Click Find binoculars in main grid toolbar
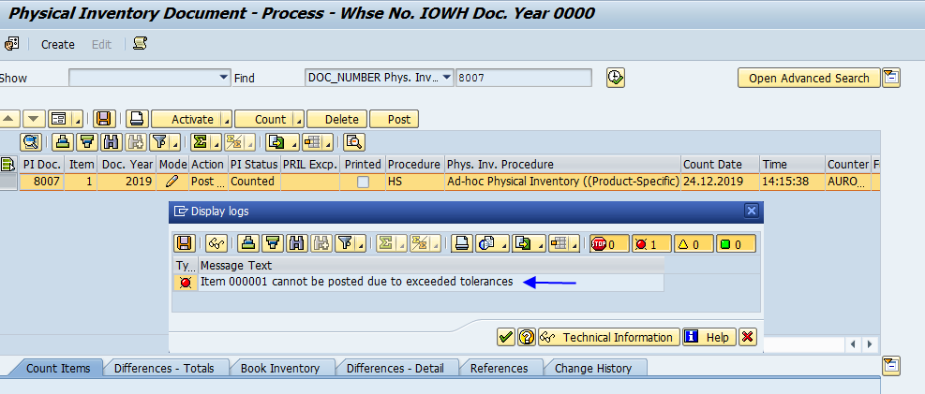The height and width of the screenshot is (394, 925). tap(111, 141)
